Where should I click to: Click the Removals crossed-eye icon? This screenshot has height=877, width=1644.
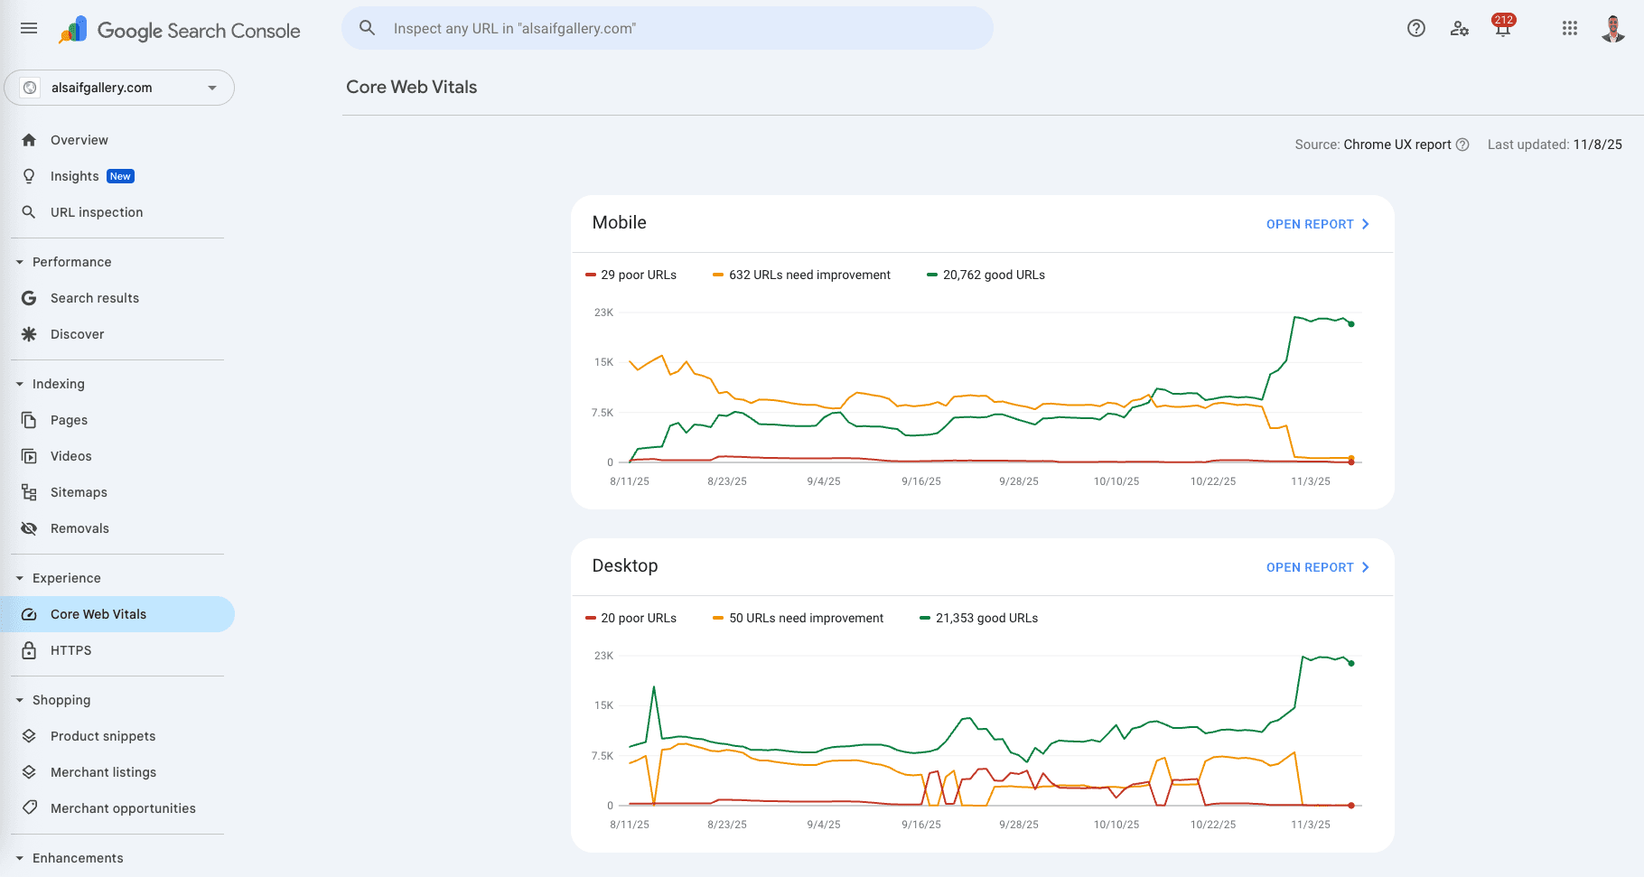[29, 528]
